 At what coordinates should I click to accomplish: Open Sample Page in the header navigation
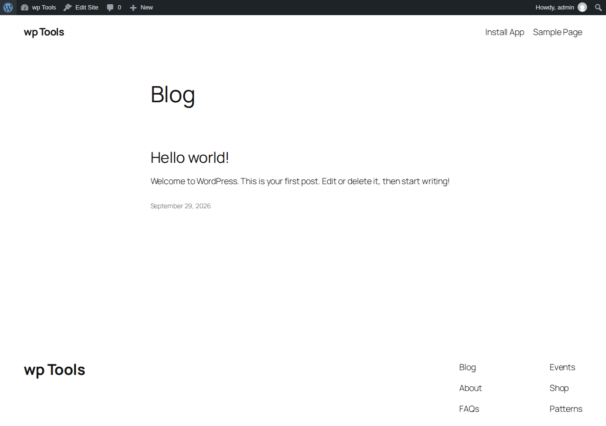coord(558,32)
